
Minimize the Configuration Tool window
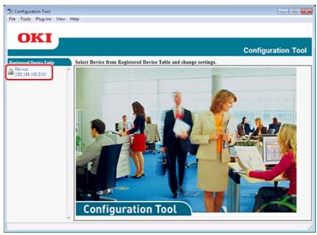pos(283,12)
